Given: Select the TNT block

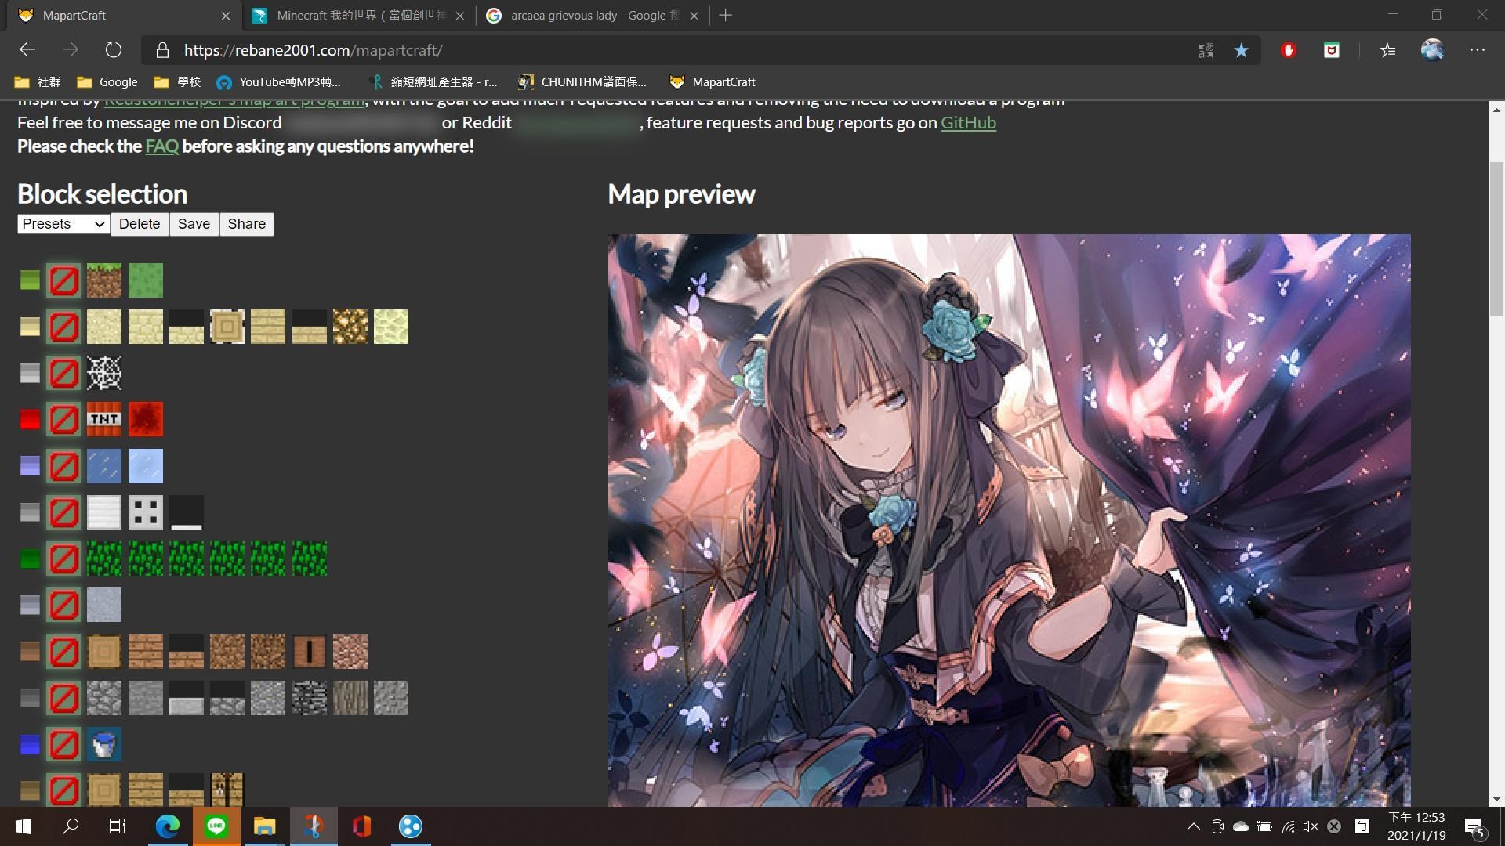Looking at the screenshot, I should (x=104, y=419).
